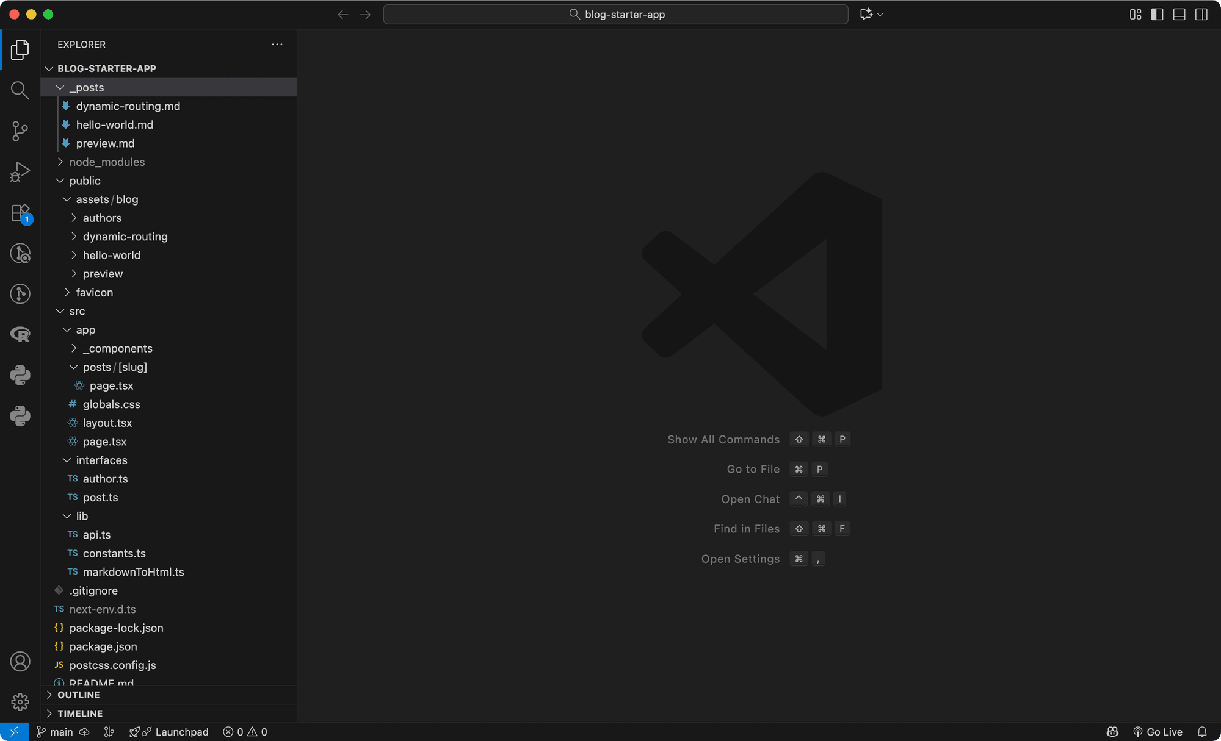The width and height of the screenshot is (1221, 741).
Task: Open the Source Control view
Action: coord(20,131)
